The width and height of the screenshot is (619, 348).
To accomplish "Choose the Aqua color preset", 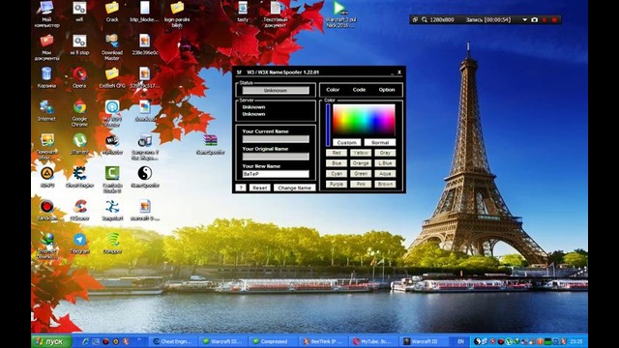I will point(385,174).
